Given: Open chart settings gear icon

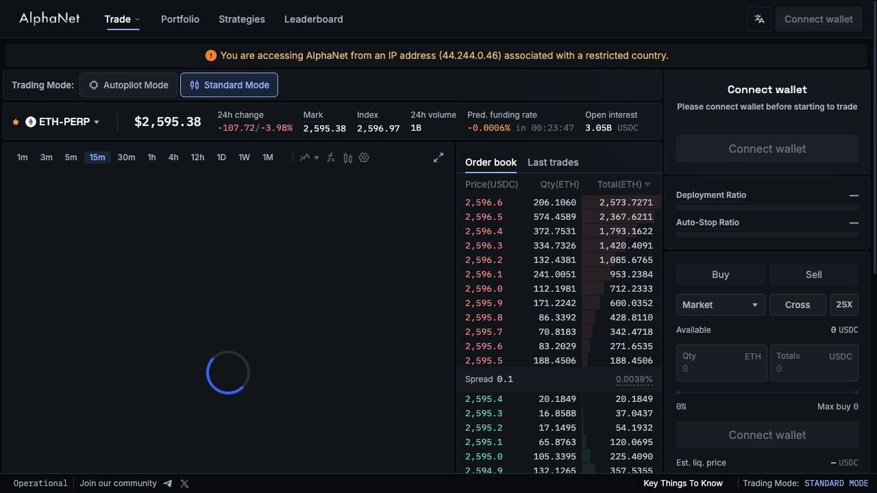Looking at the screenshot, I should [x=364, y=157].
